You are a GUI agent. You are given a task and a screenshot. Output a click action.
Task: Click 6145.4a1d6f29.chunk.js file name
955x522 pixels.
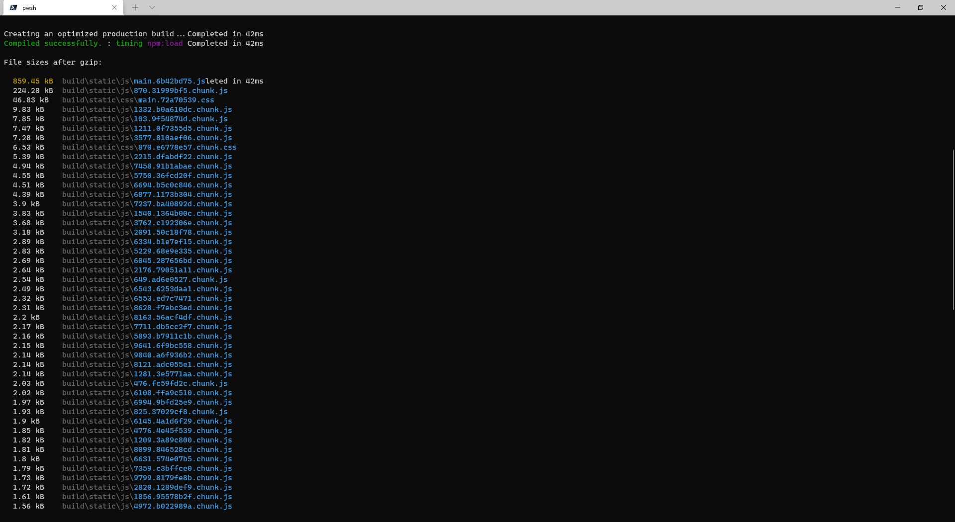coord(183,421)
